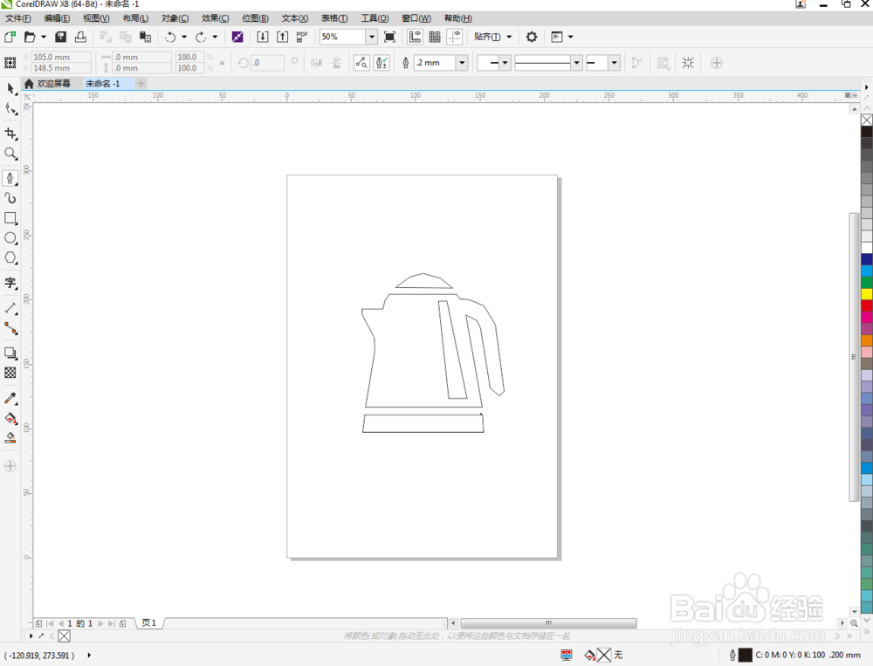Select the Smart Fill tool
Image resolution: width=873 pixels, height=666 pixels.
(x=10, y=438)
